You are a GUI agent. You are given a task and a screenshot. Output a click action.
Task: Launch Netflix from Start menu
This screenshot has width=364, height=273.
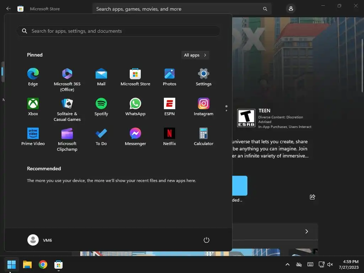(170, 137)
